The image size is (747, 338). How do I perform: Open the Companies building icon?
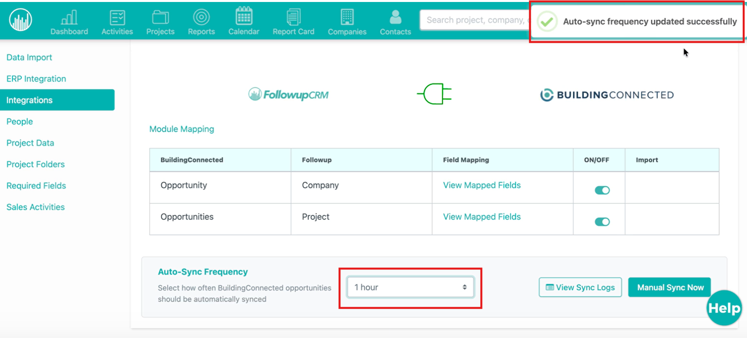[347, 17]
